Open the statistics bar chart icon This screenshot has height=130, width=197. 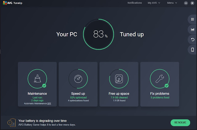[x=192, y=30]
